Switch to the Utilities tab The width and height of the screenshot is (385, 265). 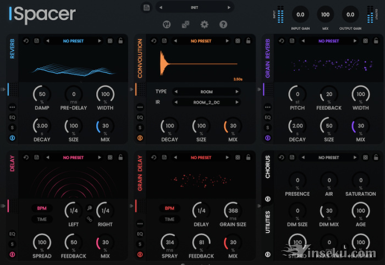coord(268,222)
